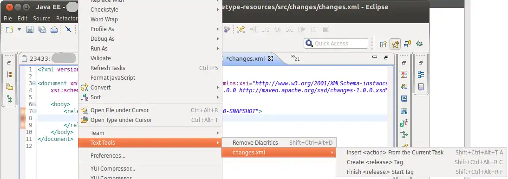The image size is (508, 179).
Task: Collapse the release element fold on line 7
Action: point(34,111)
